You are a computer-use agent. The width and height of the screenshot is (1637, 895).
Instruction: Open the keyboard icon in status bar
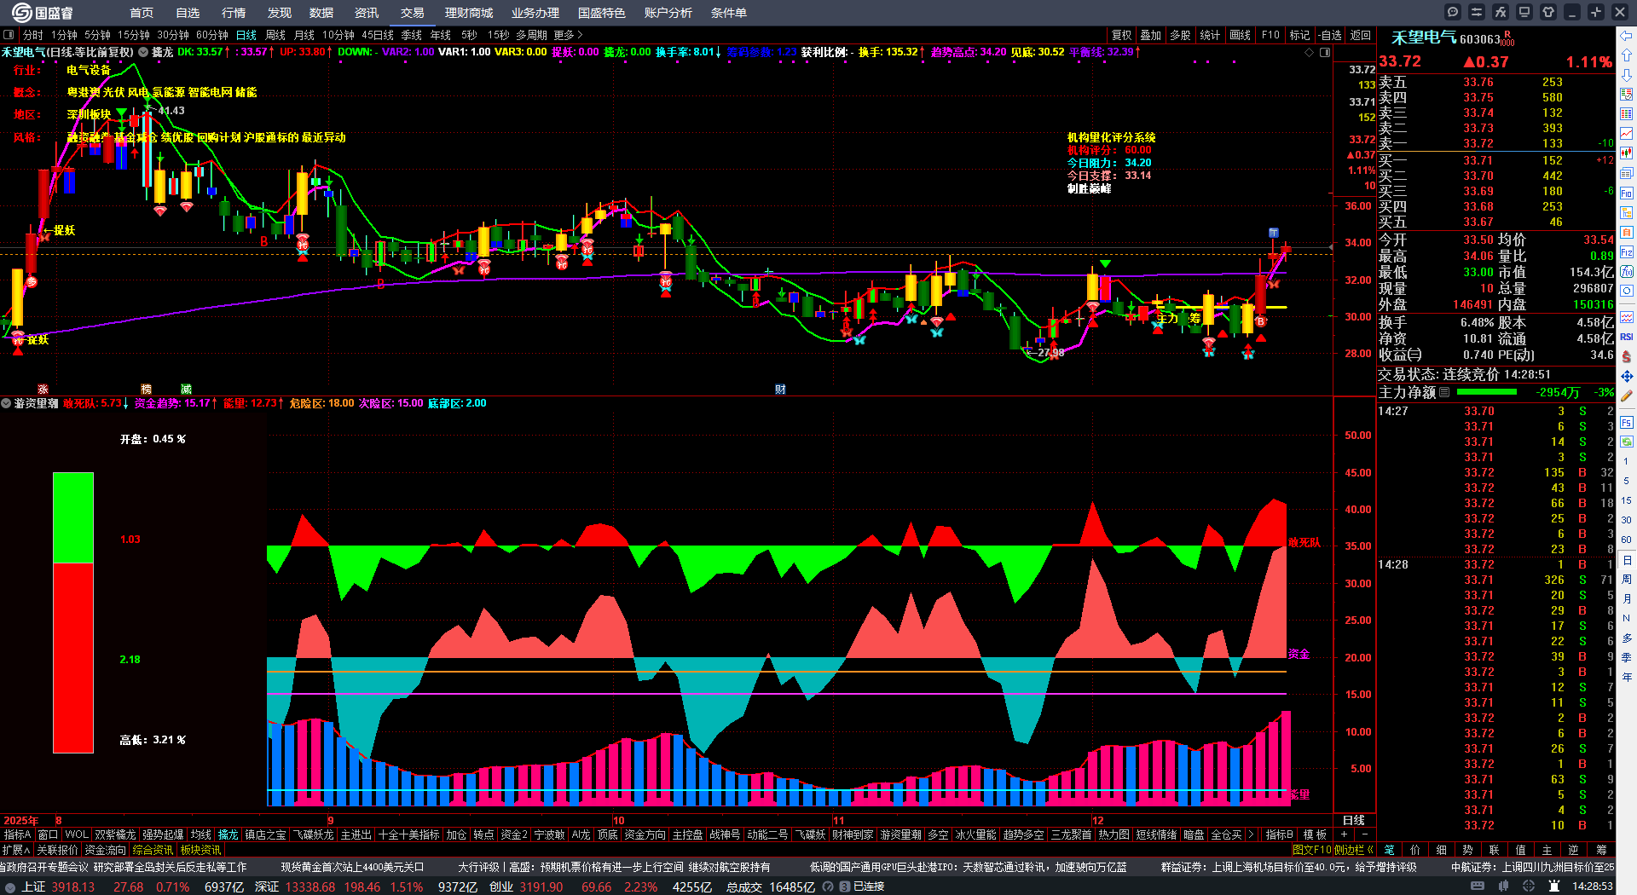(1478, 886)
